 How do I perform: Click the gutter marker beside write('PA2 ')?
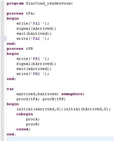(x=5, y=39)
